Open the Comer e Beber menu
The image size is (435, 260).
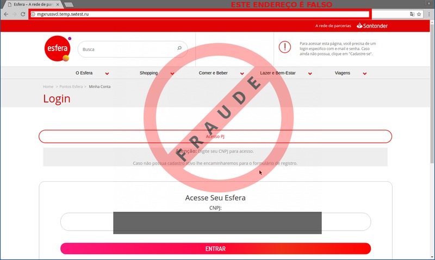pyautogui.click(x=213, y=73)
